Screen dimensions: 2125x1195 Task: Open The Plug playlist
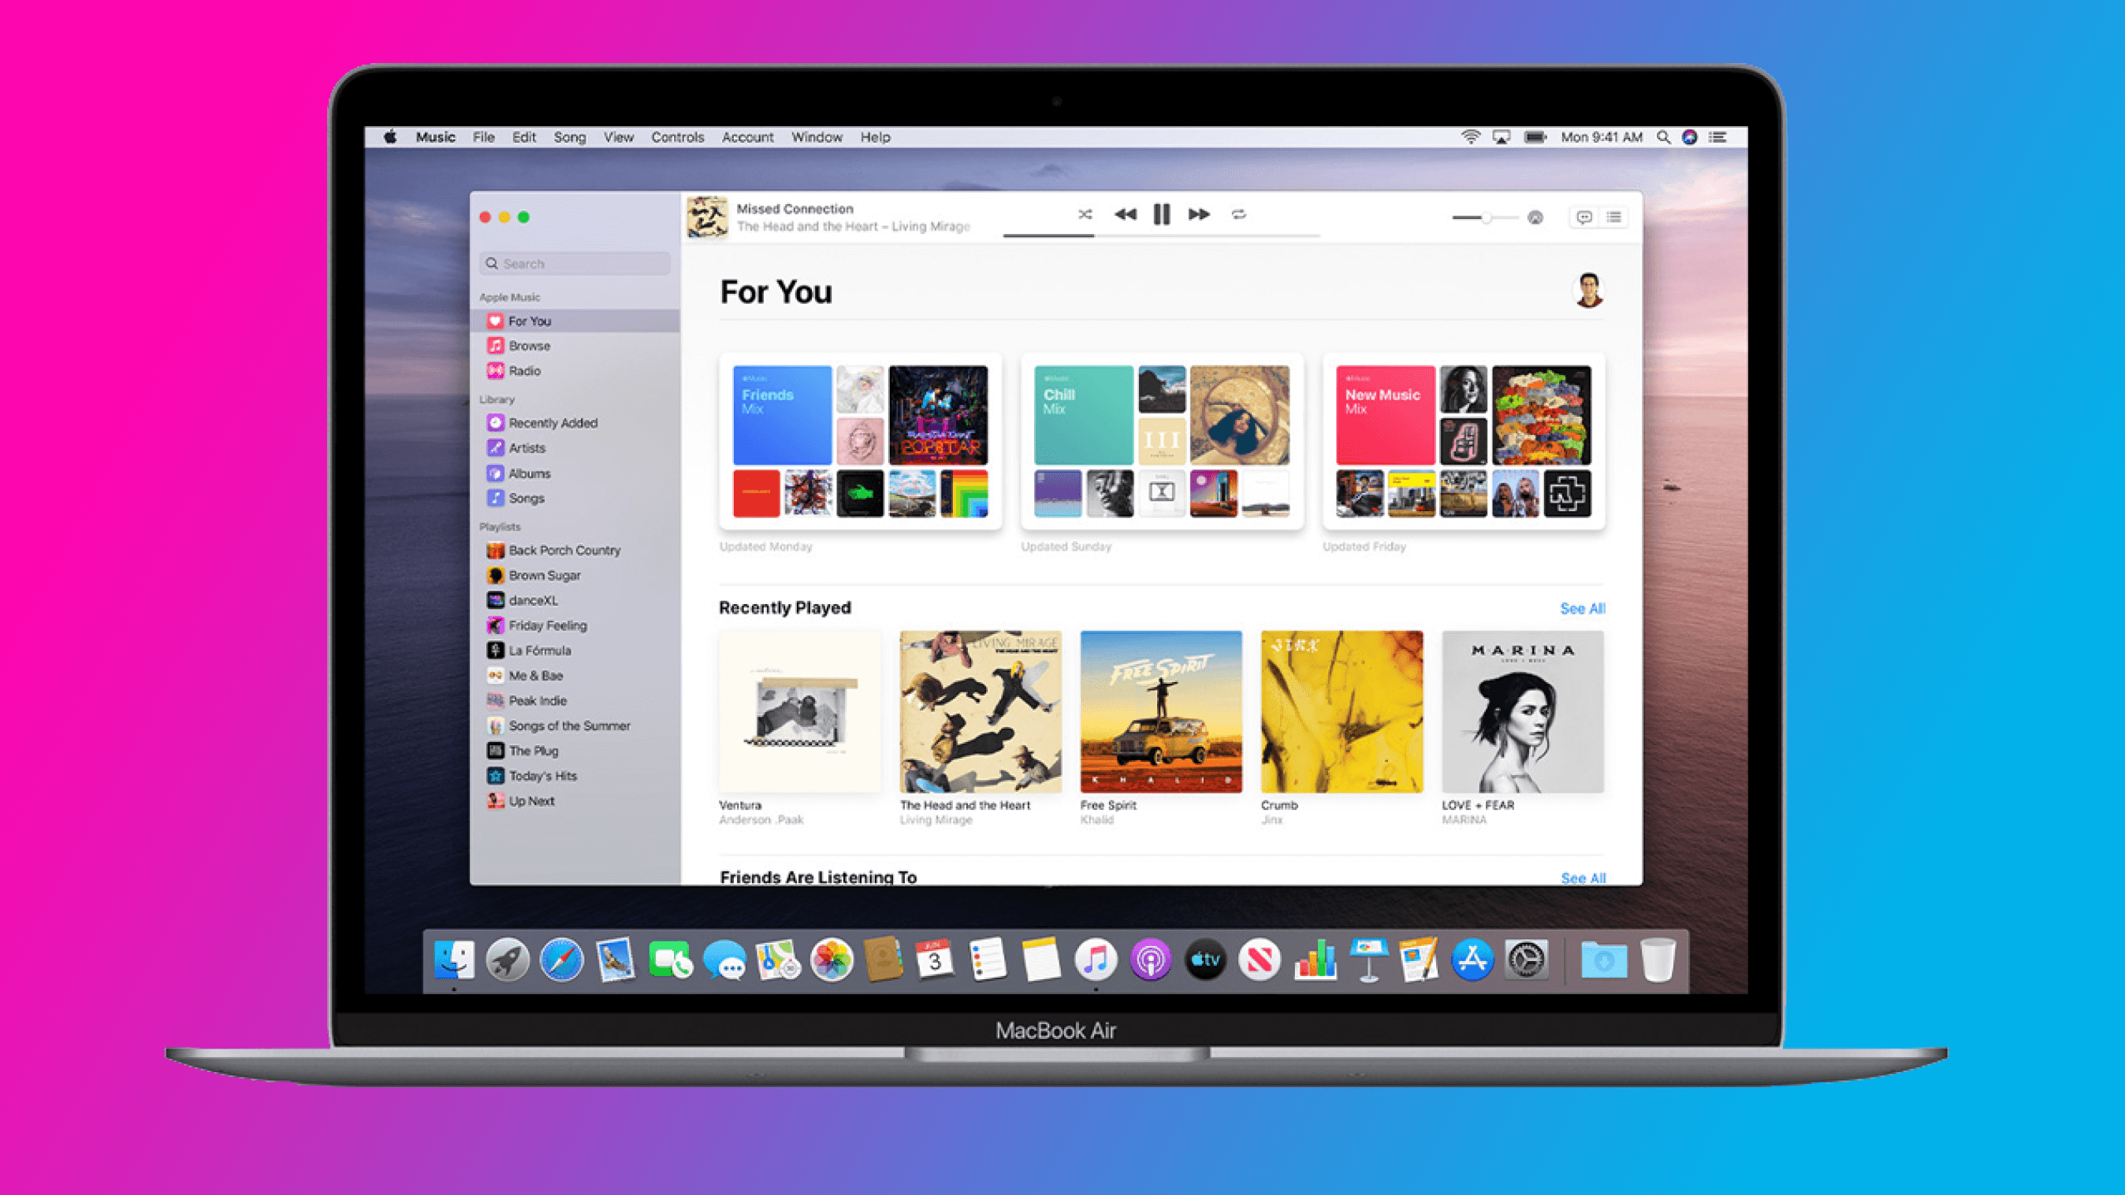click(575, 751)
